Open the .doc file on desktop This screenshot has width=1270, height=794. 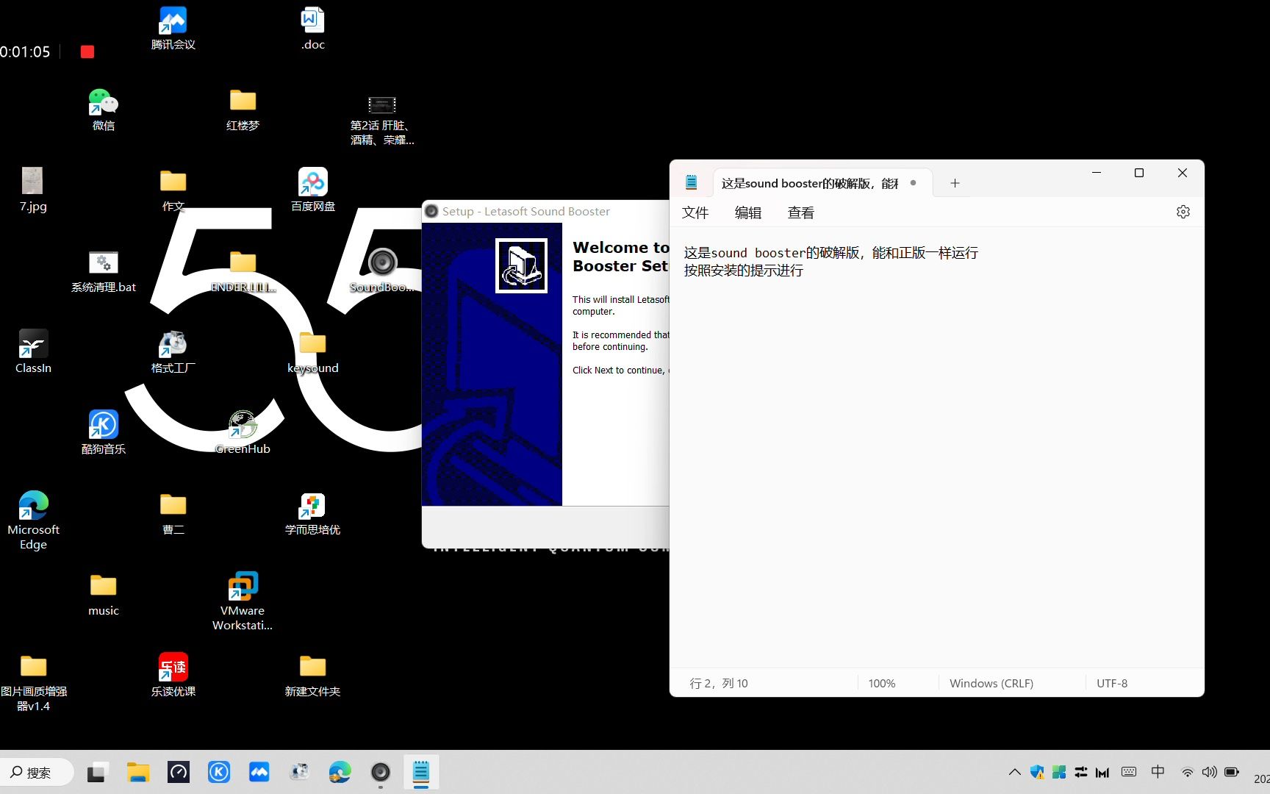click(x=312, y=28)
